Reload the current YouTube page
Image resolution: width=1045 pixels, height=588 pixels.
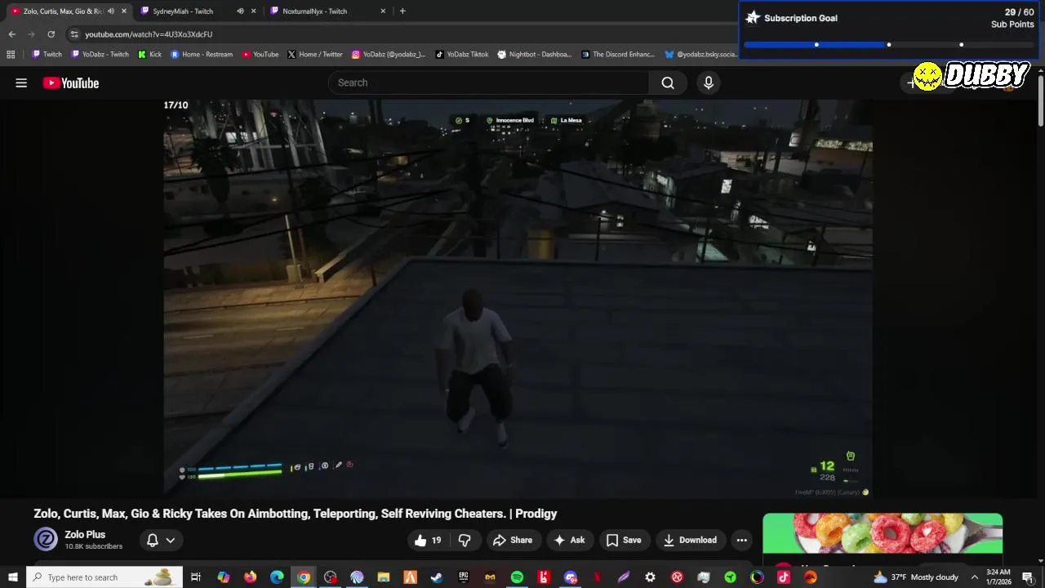(x=51, y=34)
